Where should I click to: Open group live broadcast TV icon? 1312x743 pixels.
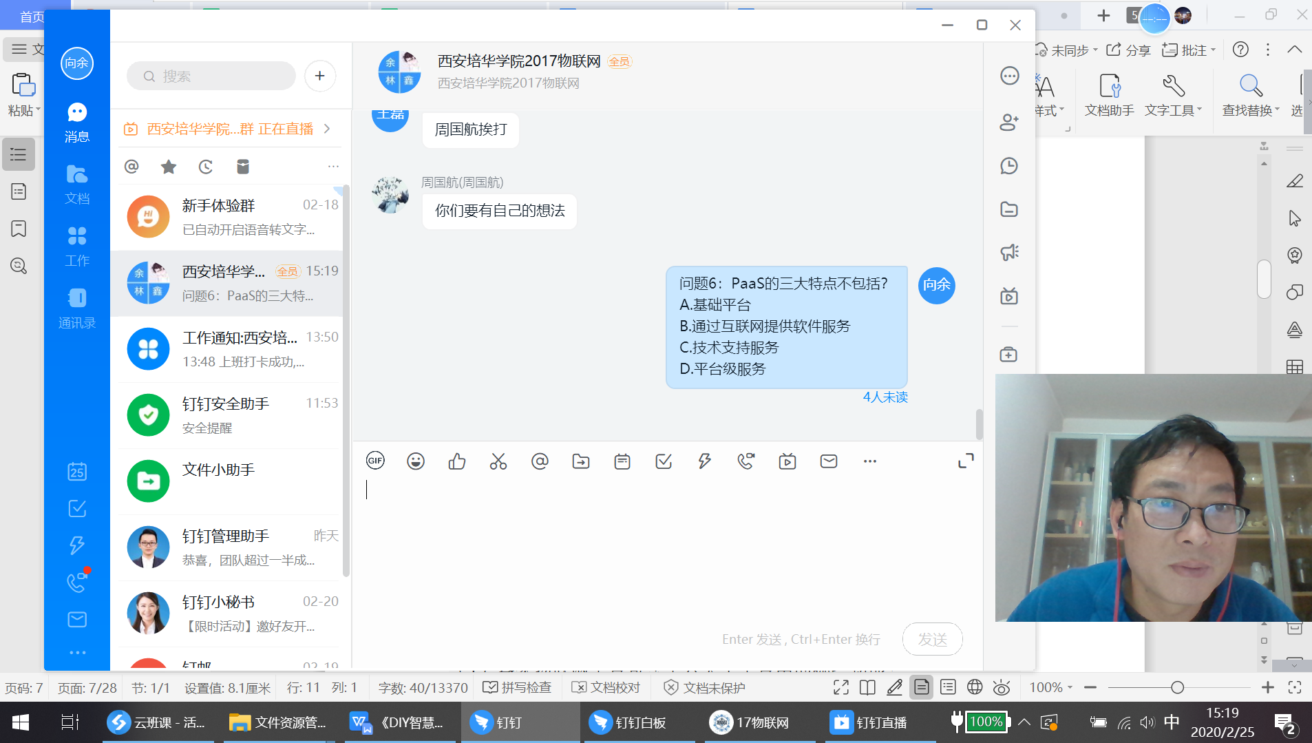1009,296
